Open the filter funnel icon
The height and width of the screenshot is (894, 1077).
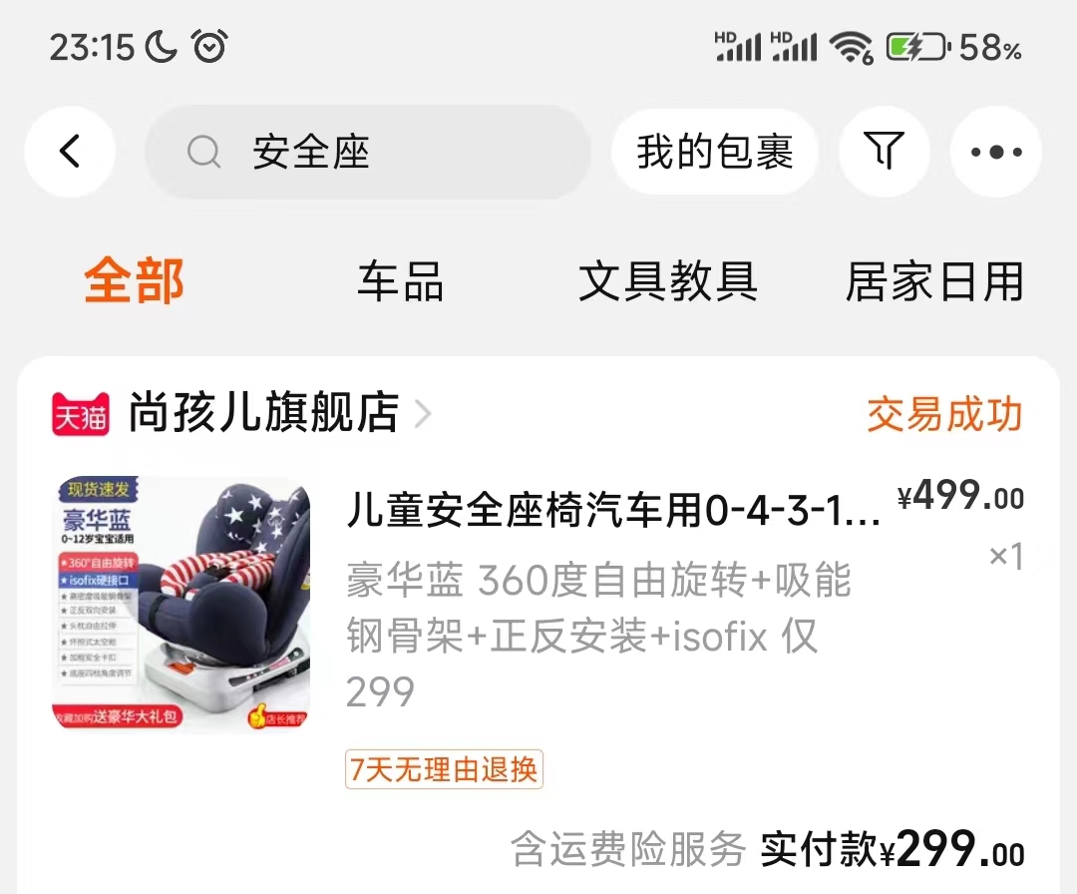click(x=885, y=152)
